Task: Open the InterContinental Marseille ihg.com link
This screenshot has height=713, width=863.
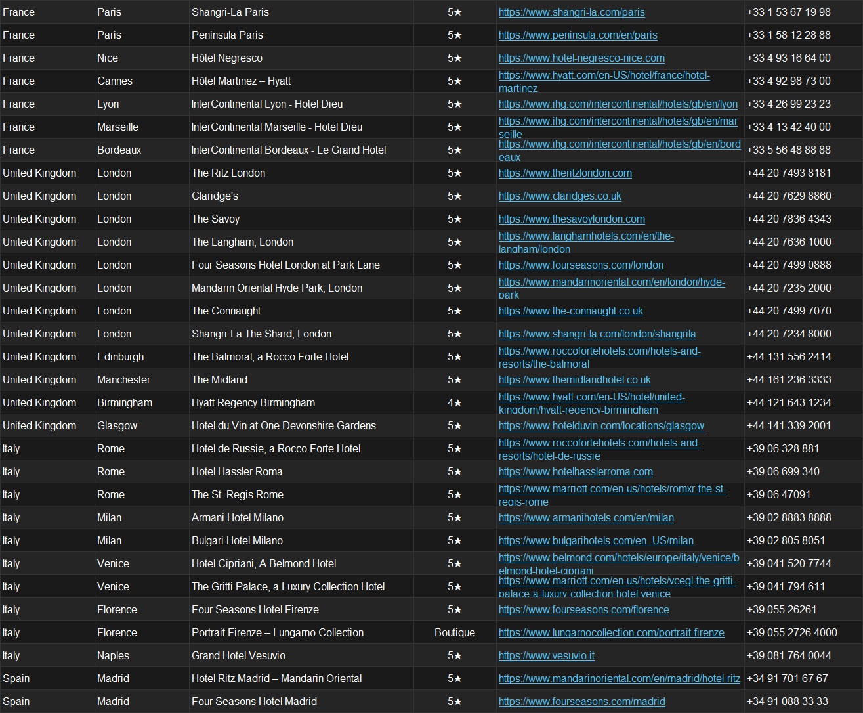Action: pyautogui.click(x=618, y=127)
